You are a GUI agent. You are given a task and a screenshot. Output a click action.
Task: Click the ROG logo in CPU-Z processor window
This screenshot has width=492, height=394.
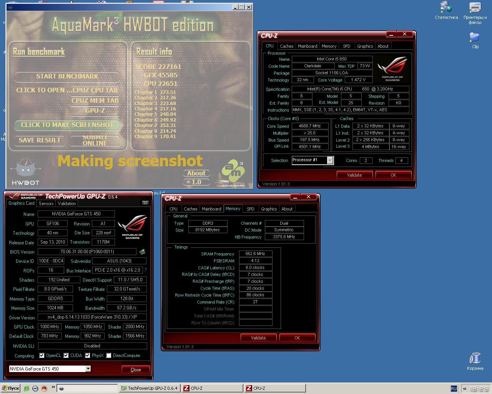coord(392,68)
